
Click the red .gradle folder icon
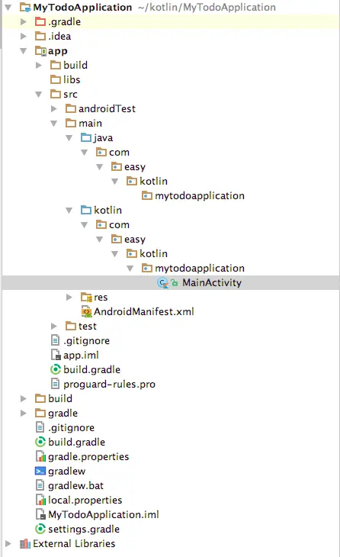point(40,21)
